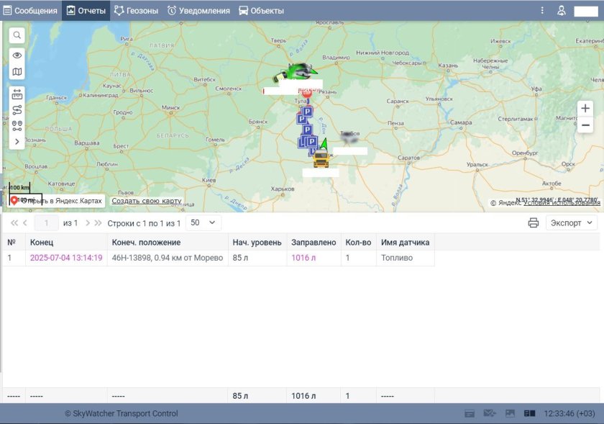This screenshot has height=424, width=604.
Task: Toggle the split-panel layout icon in status bar
Action: pyautogui.click(x=530, y=414)
